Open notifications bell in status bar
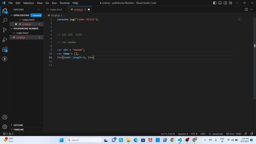 [x=252, y=134]
